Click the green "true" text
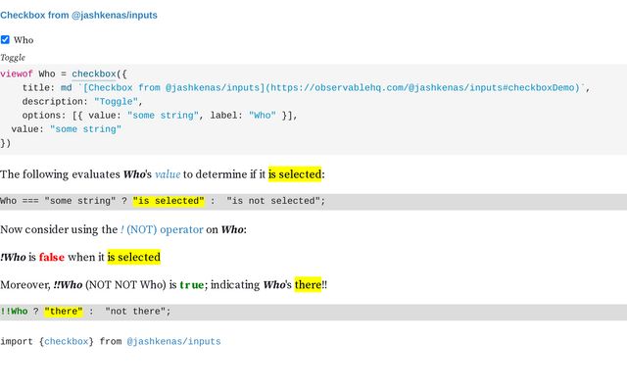Image resolution: width=627 pixels, height=392 pixels. coord(191,285)
